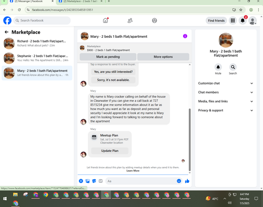Open File Explorer from the taskbar
This screenshot has width=263, height=207.
tap(15, 195)
